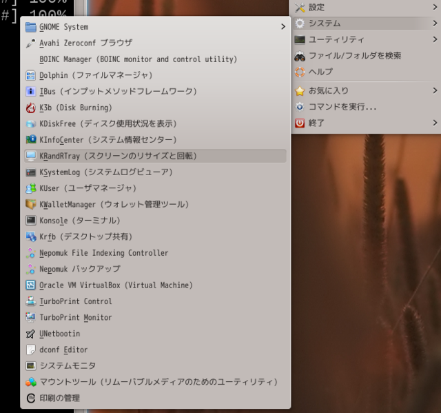Click the KInfoCenter icon
Screen dimensions: 441x413
click(30, 140)
